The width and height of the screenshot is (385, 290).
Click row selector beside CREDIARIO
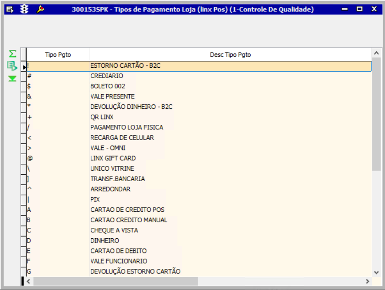click(23, 76)
